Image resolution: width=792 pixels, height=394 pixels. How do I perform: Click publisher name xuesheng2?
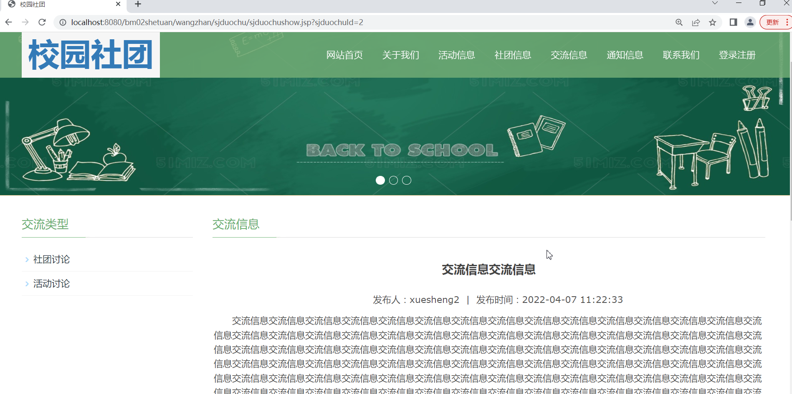pos(434,300)
